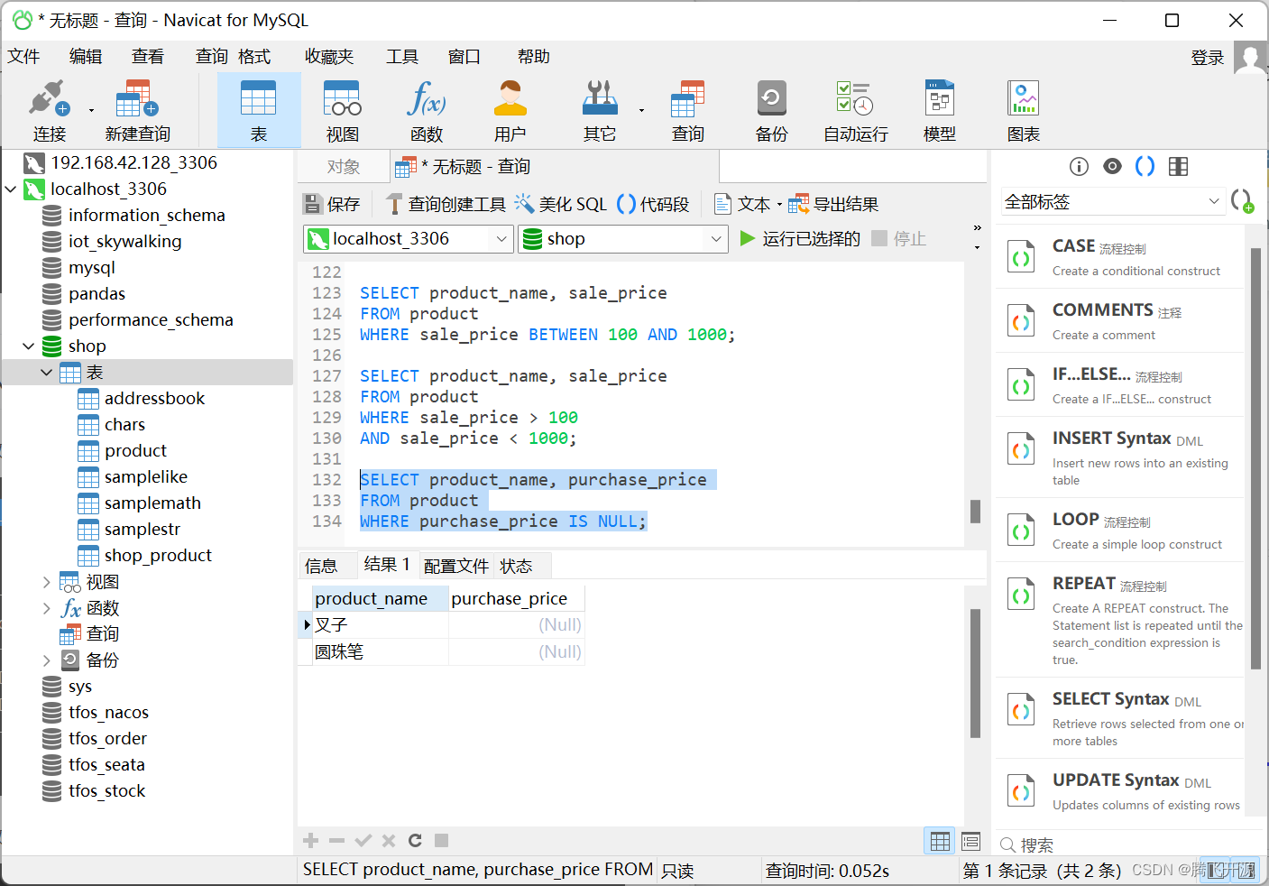Click the Login (登录) link
This screenshot has height=886, width=1269.
coord(1208,59)
